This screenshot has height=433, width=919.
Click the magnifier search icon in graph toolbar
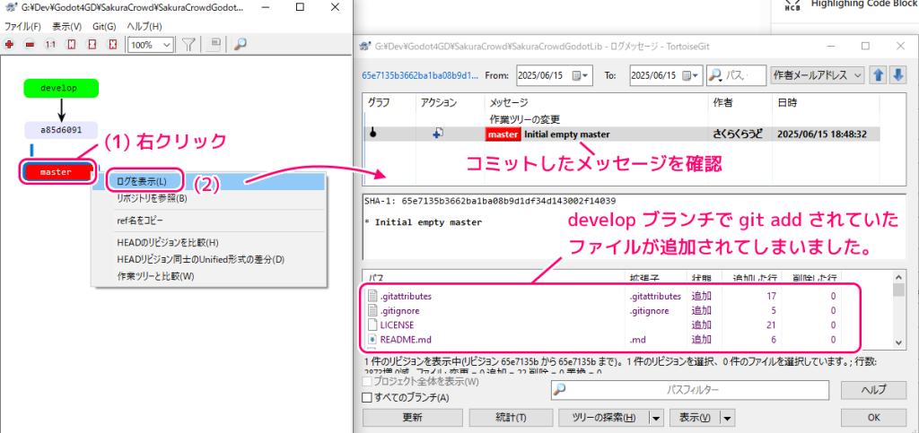tap(239, 45)
